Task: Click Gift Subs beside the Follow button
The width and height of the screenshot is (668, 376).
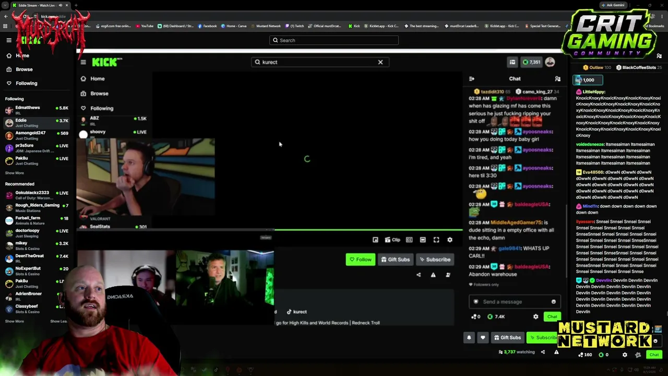Action: click(x=395, y=260)
